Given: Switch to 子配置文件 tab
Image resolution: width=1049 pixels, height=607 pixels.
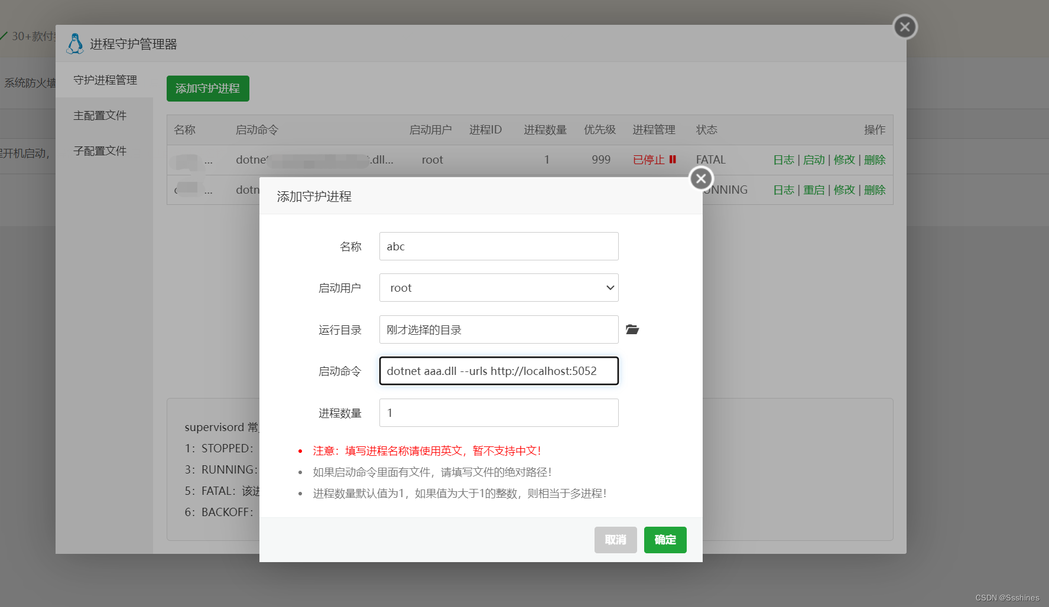Looking at the screenshot, I should pyautogui.click(x=100, y=151).
